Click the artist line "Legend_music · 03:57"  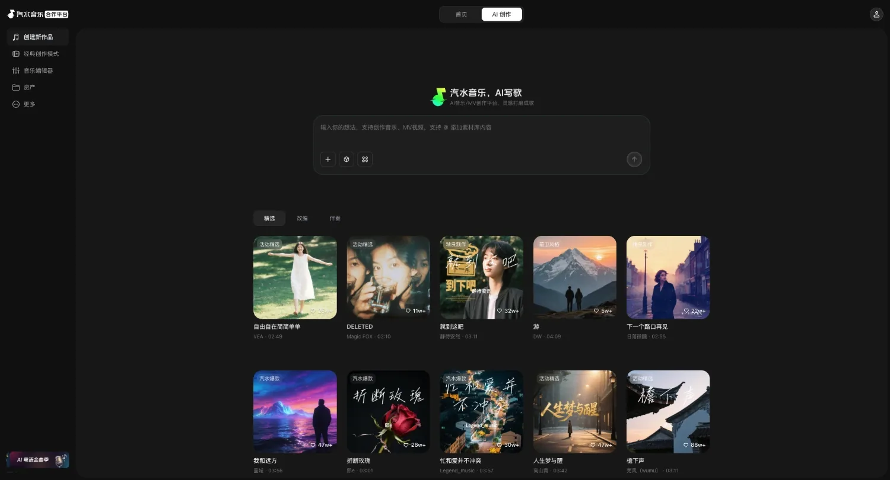pyautogui.click(x=466, y=471)
